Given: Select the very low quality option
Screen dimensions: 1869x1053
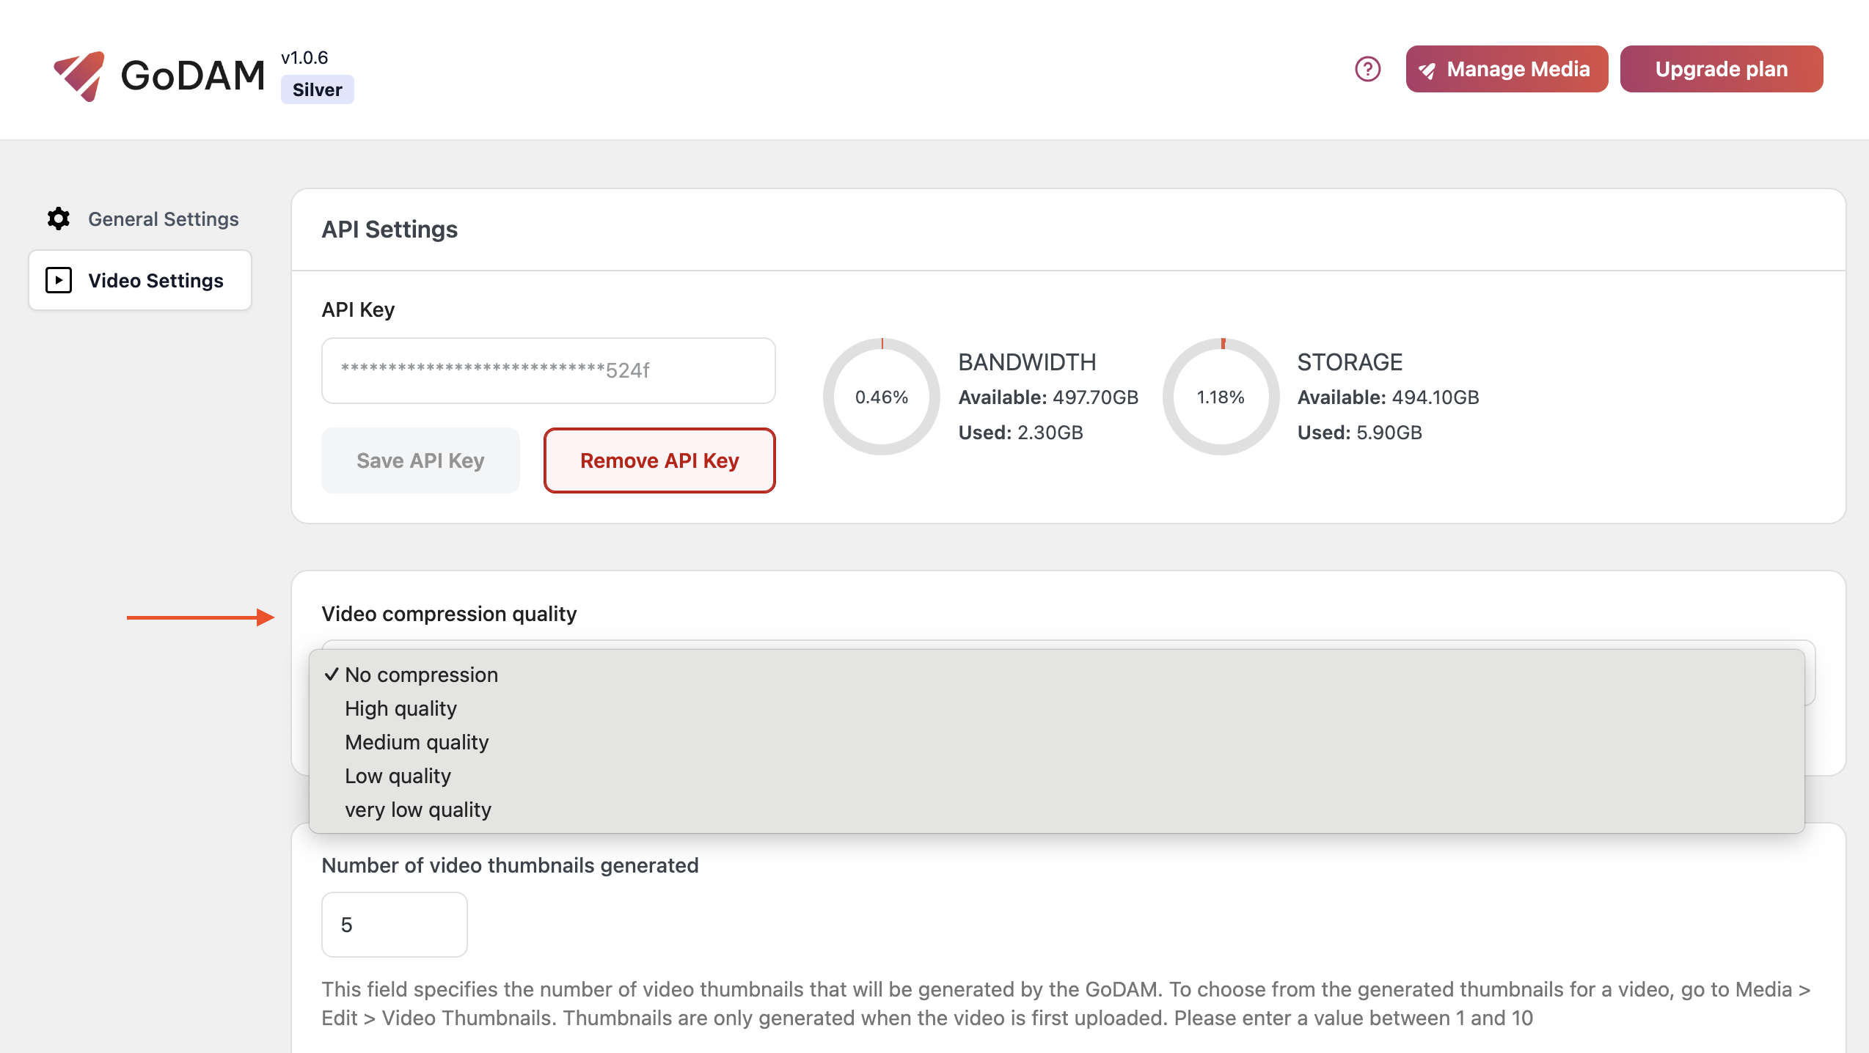Looking at the screenshot, I should click(x=418, y=810).
